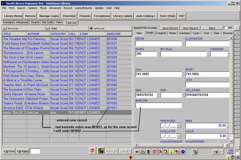
Task: Delete the record with the trash can icon
Action: click(x=148, y=152)
